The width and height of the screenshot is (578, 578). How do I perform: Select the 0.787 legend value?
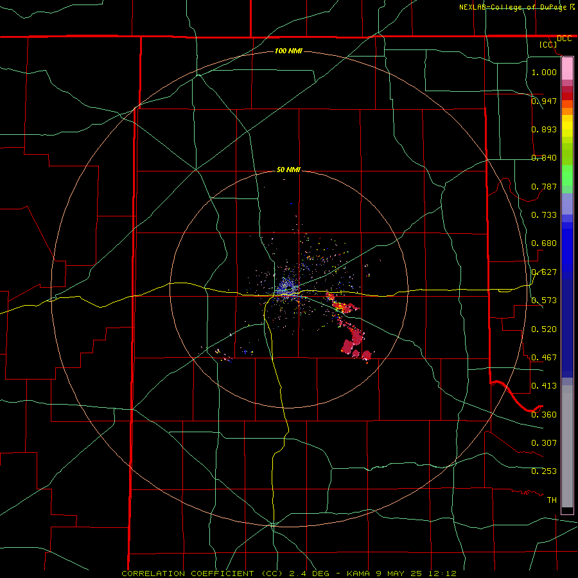pos(544,186)
